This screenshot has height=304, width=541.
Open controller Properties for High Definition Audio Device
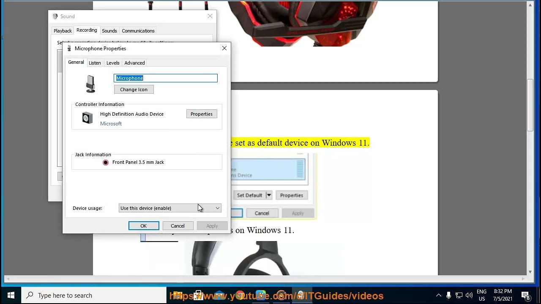click(x=202, y=114)
